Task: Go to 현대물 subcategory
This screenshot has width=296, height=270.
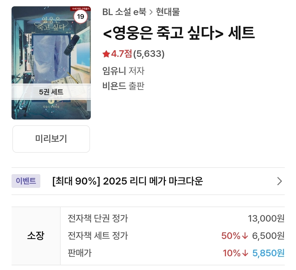Action: [168, 12]
